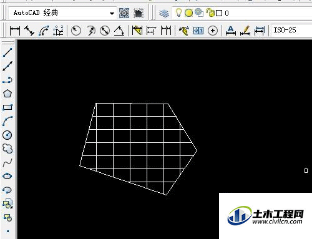The image size is (312, 239).
Task: Click the Make Block tool
Action: (x=7, y=218)
